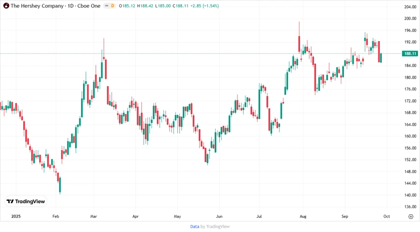Click the 184.00 price axis label

point(410,66)
